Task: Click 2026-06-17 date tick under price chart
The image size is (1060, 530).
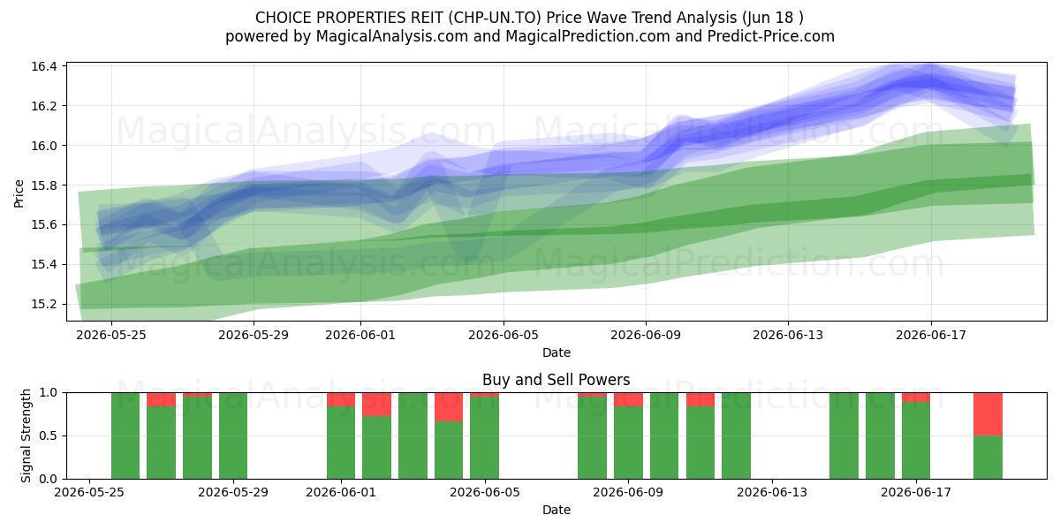Action: coord(930,335)
